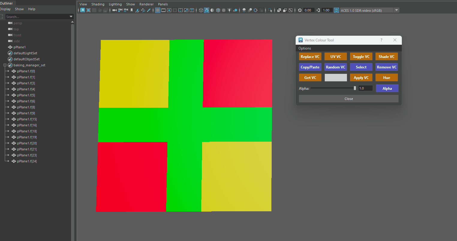Click the X-Ray icon in viewport toolbar

(x=279, y=10)
